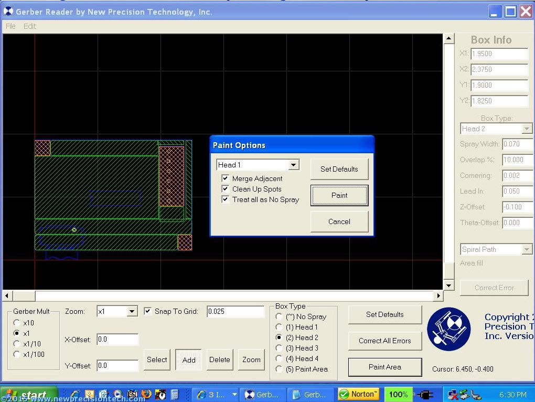Open the Spiral Path dropdown
This screenshot has width=535, height=402.
(527, 249)
